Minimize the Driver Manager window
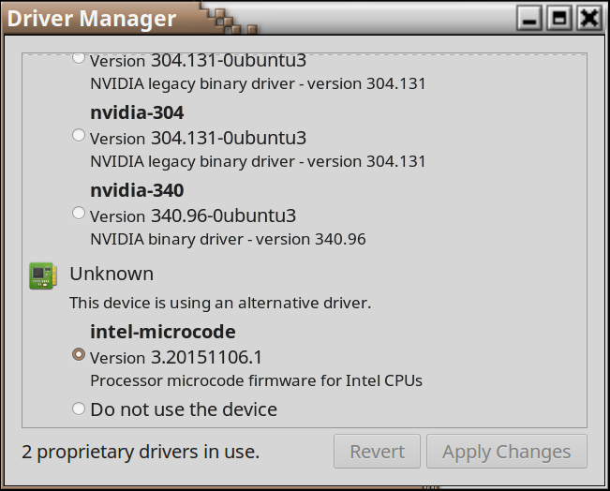 pos(530,18)
